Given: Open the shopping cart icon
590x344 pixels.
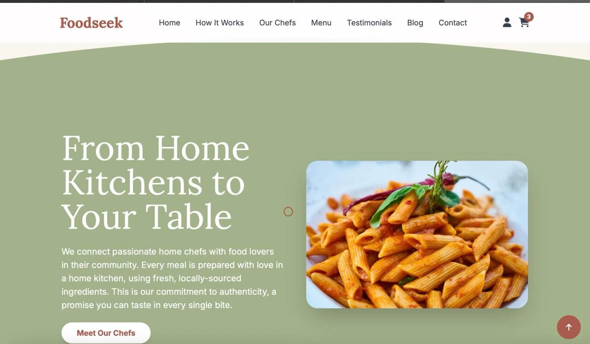Looking at the screenshot, I should pyautogui.click(x=524, y=23).
